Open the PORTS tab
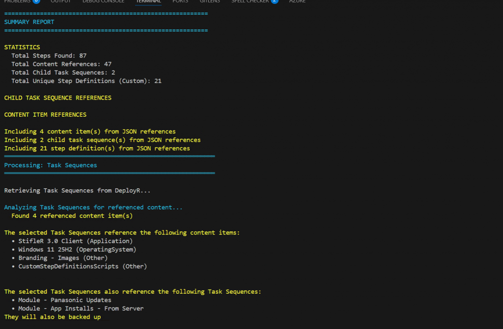 180,1
